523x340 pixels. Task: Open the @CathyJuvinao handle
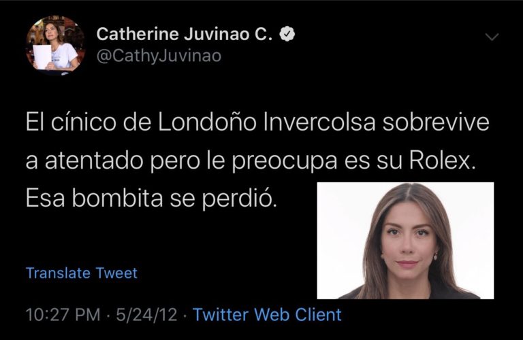(159, 56)
